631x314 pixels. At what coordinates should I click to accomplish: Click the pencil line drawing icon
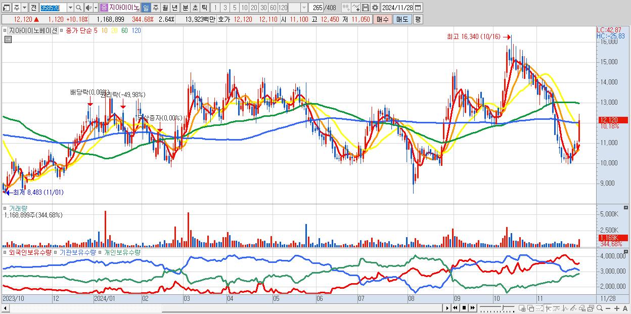pyautogui.click(x=573, y=308)
